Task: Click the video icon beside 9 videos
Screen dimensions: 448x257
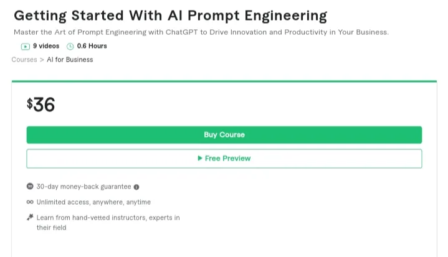Action: [25, 46]
